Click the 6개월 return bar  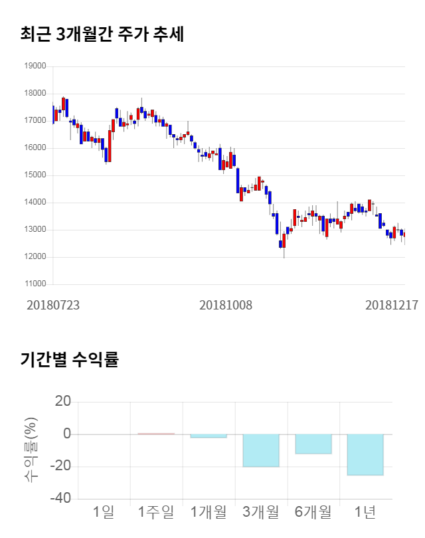(x=313, y=444)
